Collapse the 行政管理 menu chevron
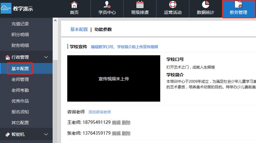256x143 pixels. (x=46, y=57)
